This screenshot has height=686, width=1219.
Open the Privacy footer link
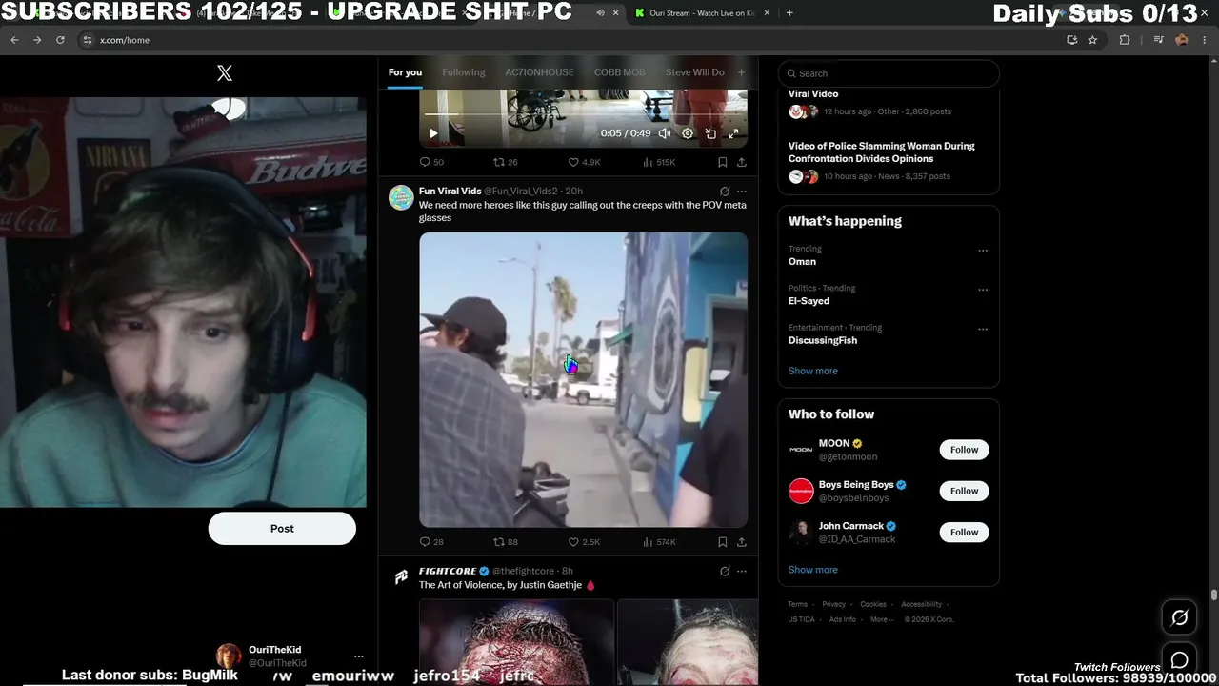point(834,604)
